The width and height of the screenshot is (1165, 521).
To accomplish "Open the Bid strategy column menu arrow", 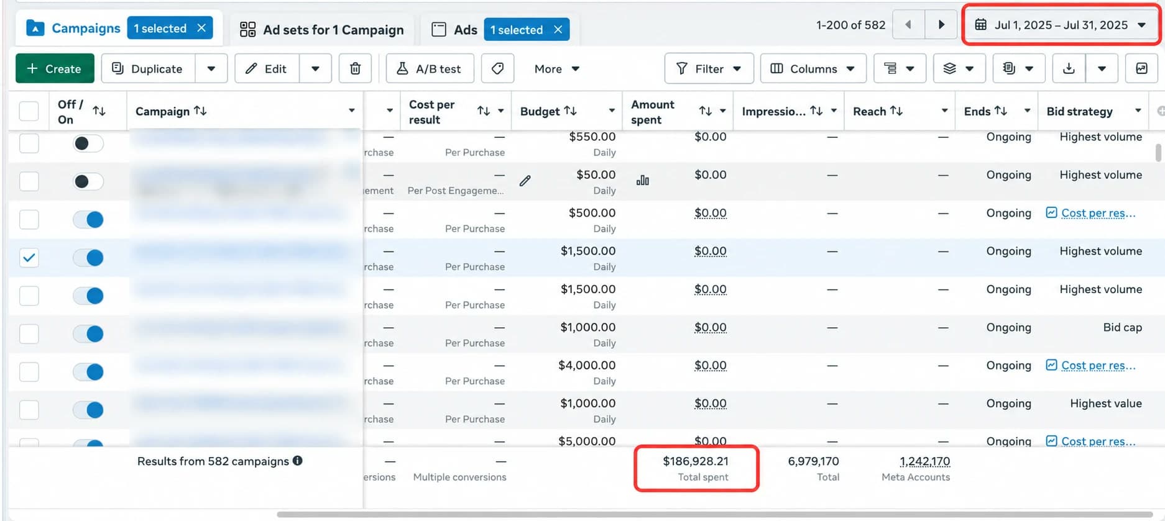I will pyautogui.click(x=1138, y=111).
